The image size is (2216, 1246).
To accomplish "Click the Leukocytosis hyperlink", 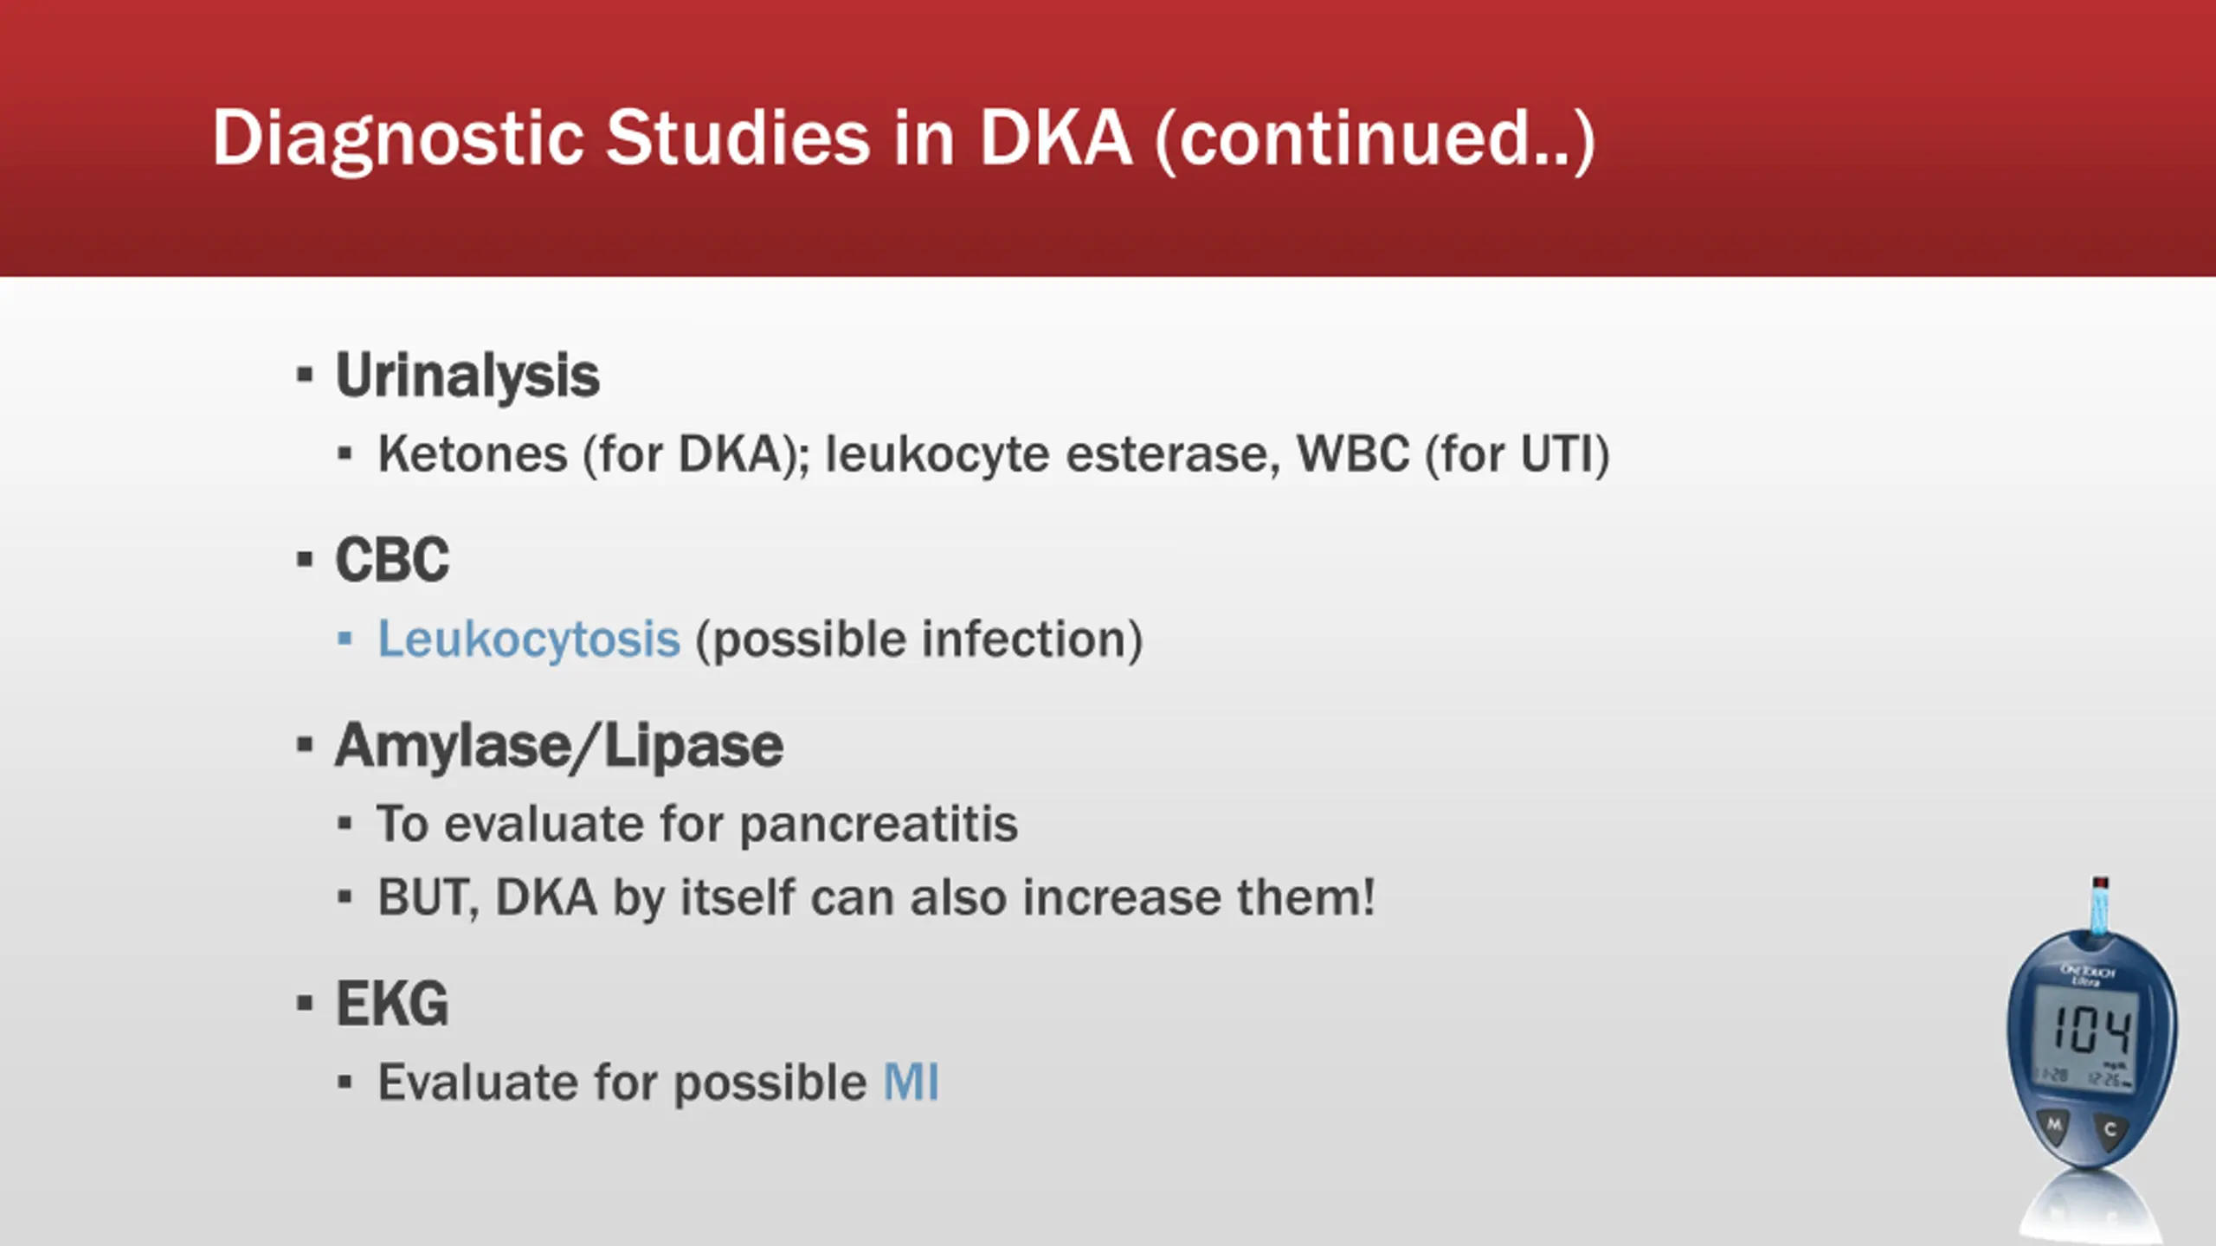I will tap(528, 639).
